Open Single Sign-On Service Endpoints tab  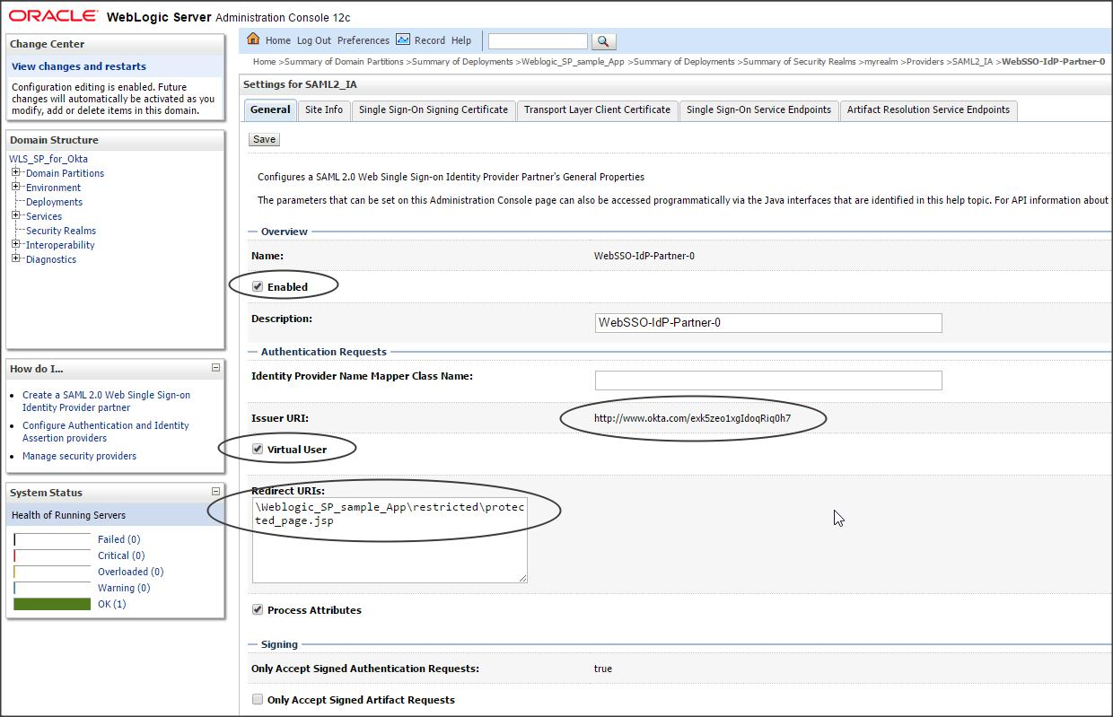pyautogui.click(x=758, y=109)
